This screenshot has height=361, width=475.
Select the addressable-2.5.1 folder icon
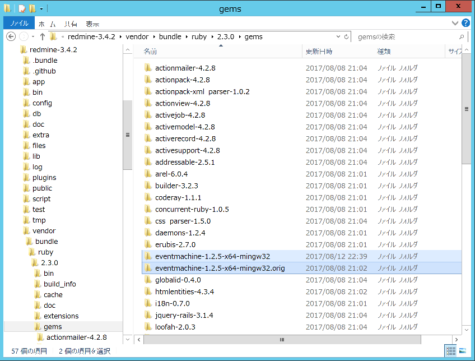(x=148, y=162)
